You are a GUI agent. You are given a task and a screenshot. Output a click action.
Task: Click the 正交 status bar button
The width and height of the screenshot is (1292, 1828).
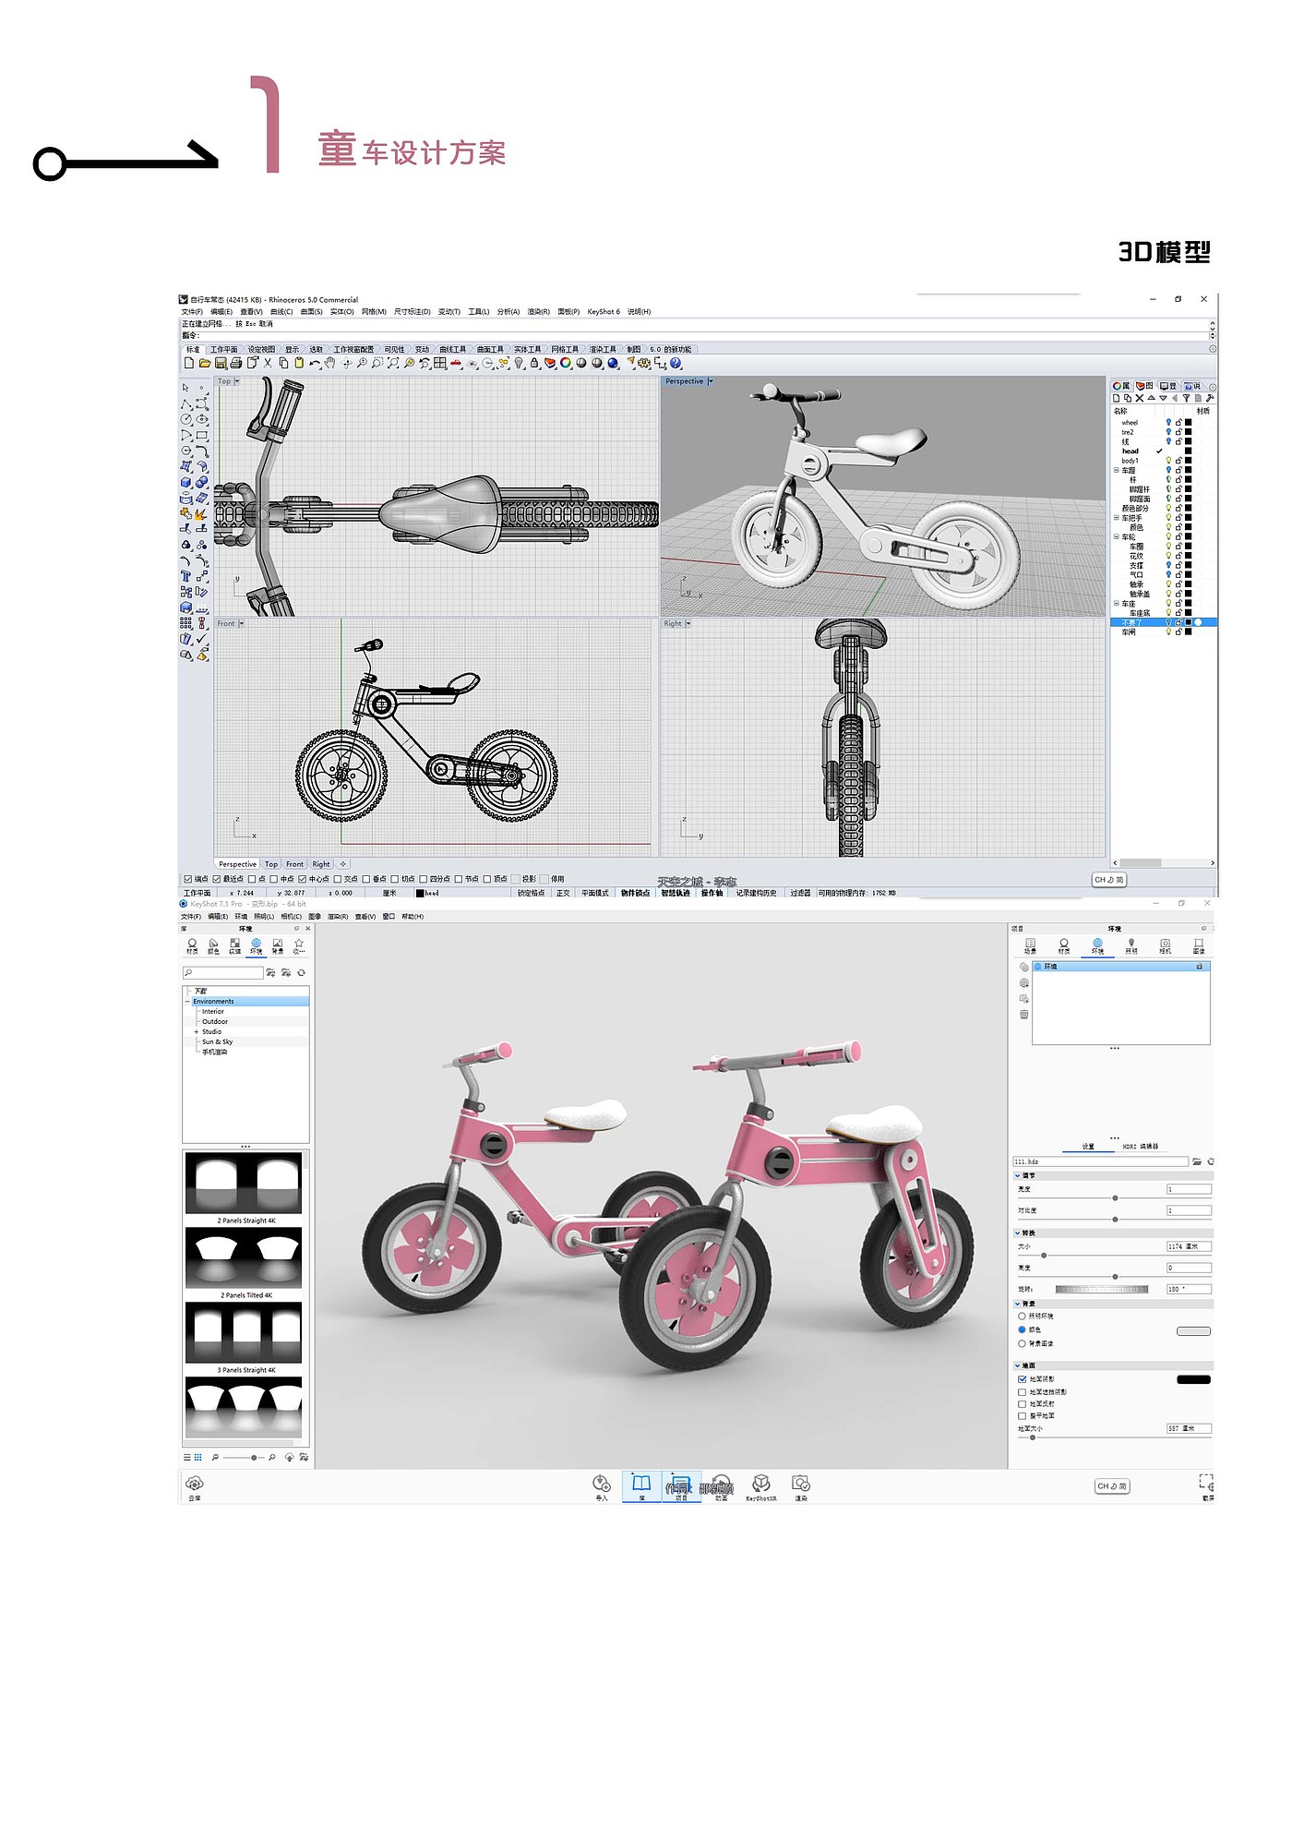pos(563,893)
